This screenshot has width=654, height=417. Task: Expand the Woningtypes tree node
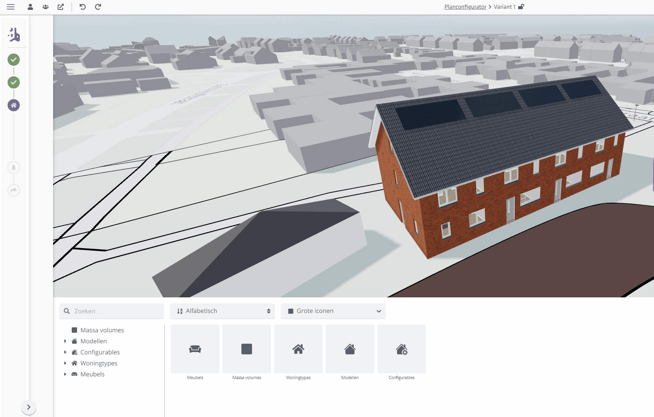coord(65,363)
